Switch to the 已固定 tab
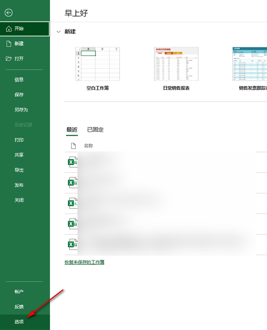The height and width of the screenshot is (330, 267). pyautogui.click(x=95, y=130)
